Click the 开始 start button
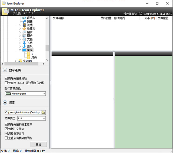The image size is (173, 153). pyautogui.click(x=39, y=144)
